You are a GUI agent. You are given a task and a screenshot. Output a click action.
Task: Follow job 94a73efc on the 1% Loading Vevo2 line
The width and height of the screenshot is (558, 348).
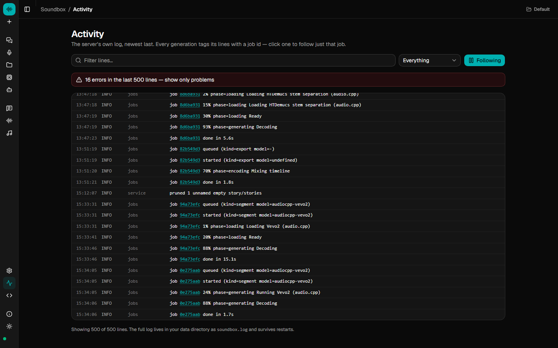(190, 226)
